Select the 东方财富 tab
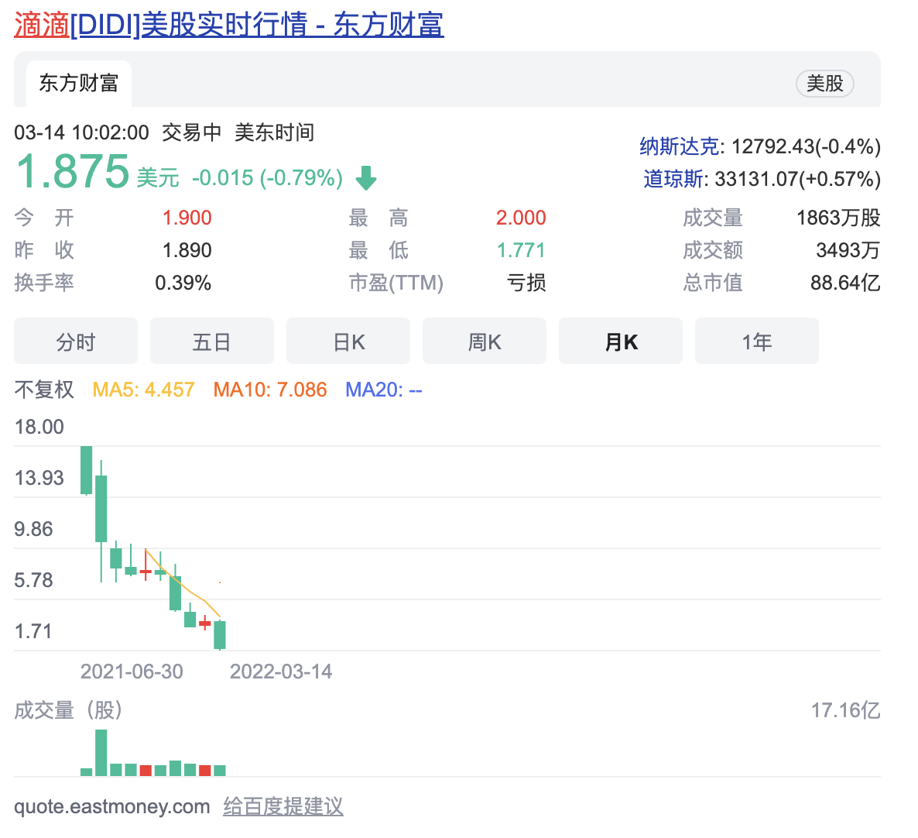The image size is (918, 838). click(78, 83)
